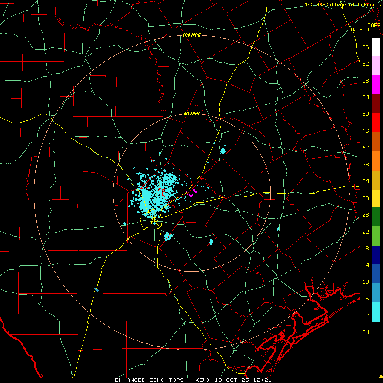Viewport: 383px width, 383px height.
Task: Click the dark green legend swatch
Action: (376, 217)
